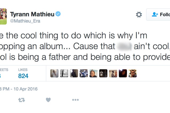
Task: Open the @Mathieu_Era handle link
Action: (x=25, y=21)
